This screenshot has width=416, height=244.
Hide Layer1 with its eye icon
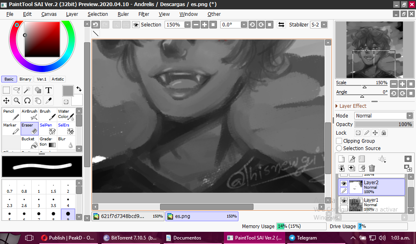[x=344, y=201]
